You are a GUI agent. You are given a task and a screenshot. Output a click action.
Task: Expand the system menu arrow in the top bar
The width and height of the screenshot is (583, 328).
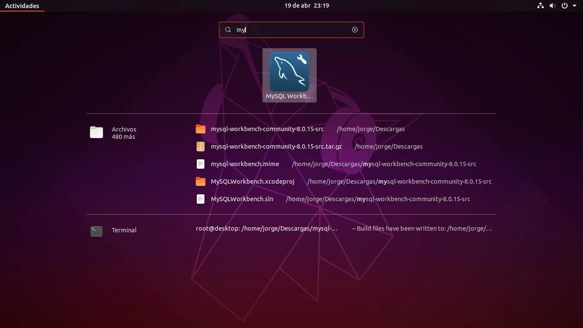coord(574,6)
